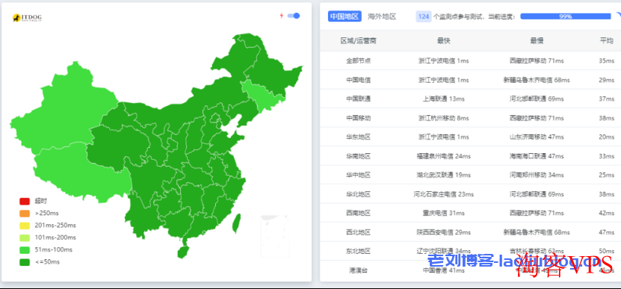
Task: Select the 全部节点 row label
Action: click(x=359, y=61)
